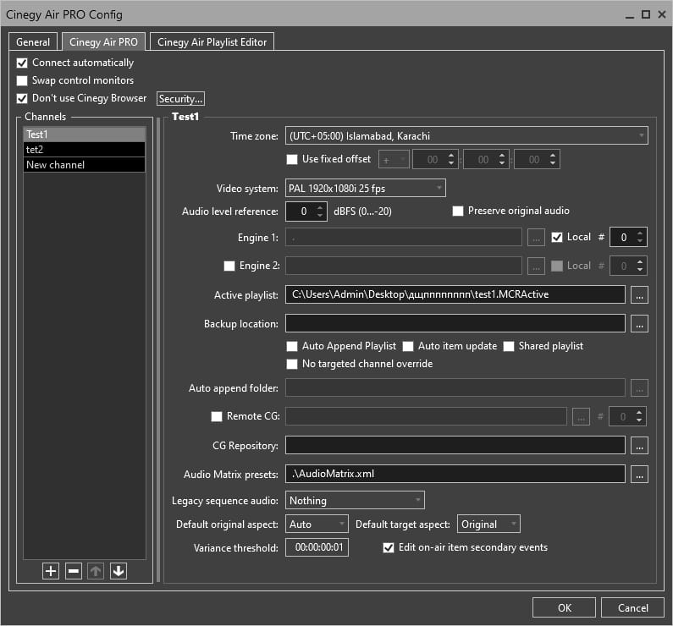Open Video system dropdown
This screenshot has height=626, width=673.
click(x=365, y=189)
